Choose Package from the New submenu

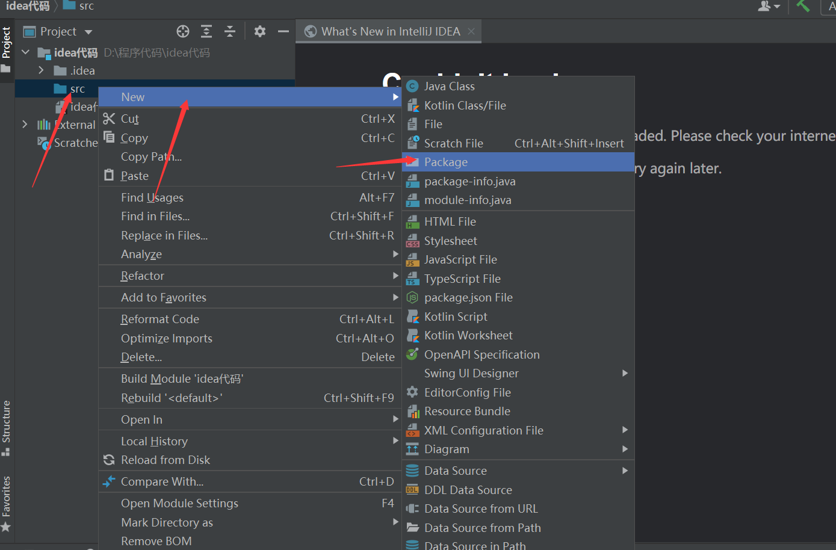518,162
